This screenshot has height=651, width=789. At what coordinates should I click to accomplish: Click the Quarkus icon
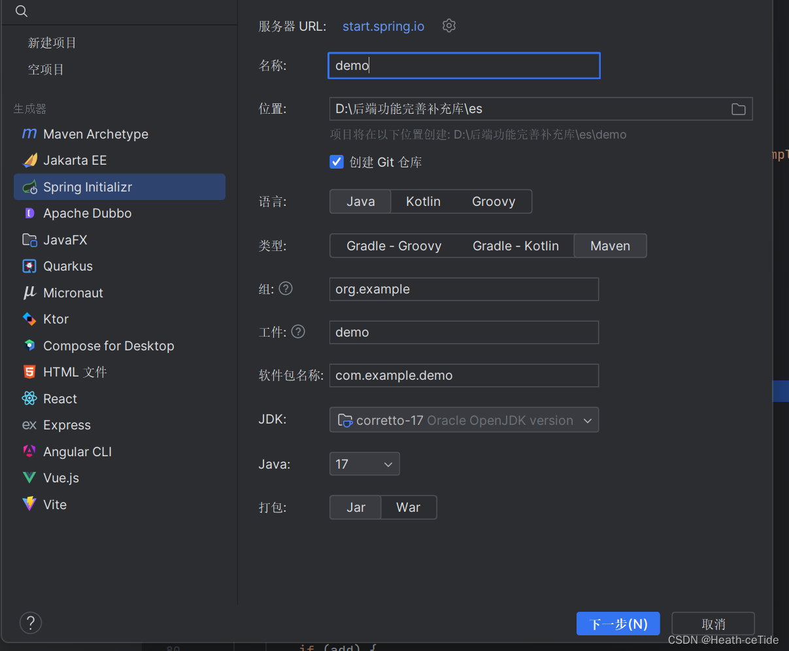point(29,266)
